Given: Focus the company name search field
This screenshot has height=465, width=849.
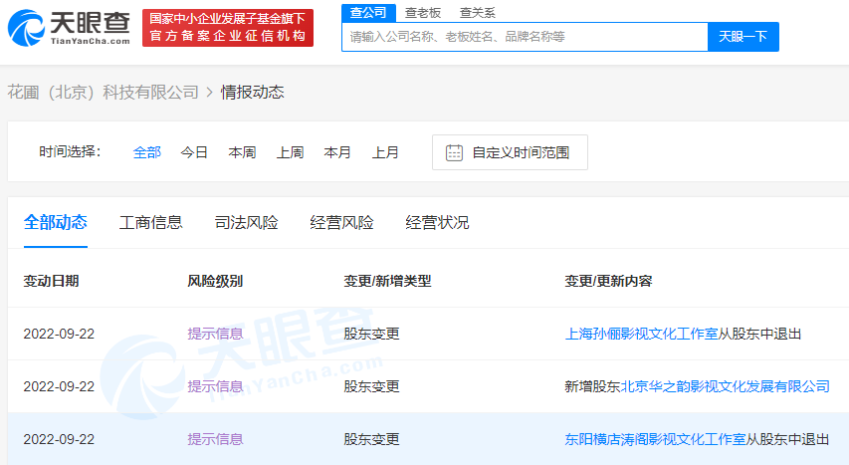Looking at the screenshot, I should (x=525, y=37).
